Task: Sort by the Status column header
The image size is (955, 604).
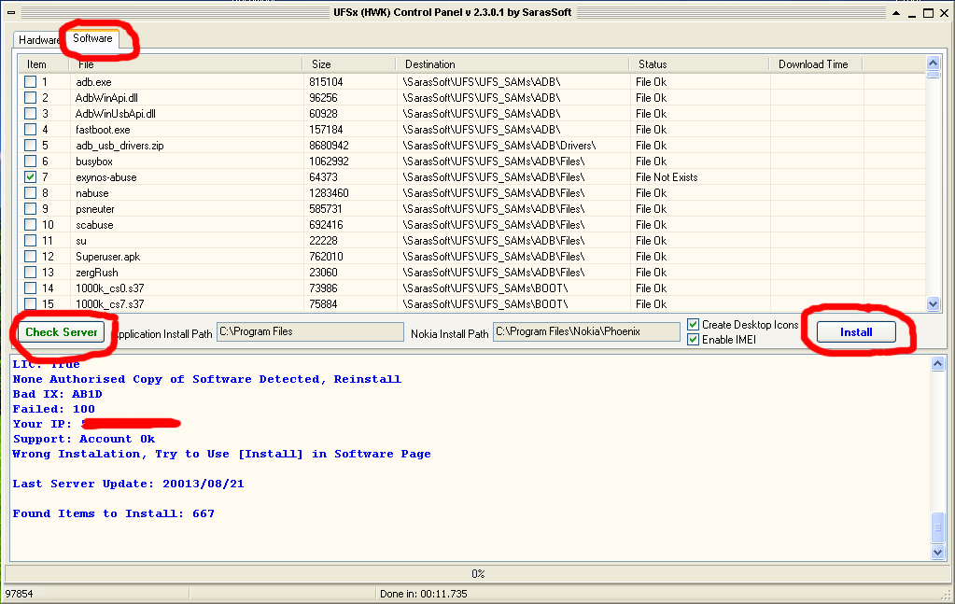Action: [699, 63]
